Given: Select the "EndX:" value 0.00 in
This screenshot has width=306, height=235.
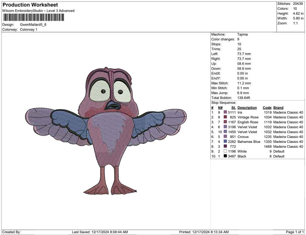Looking at the screenshot, I should coord(242,73).
